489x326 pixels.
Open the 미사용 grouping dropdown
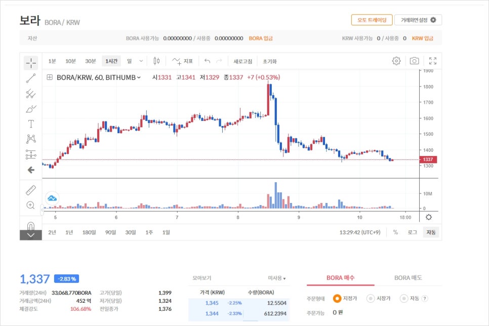[276, 278]
